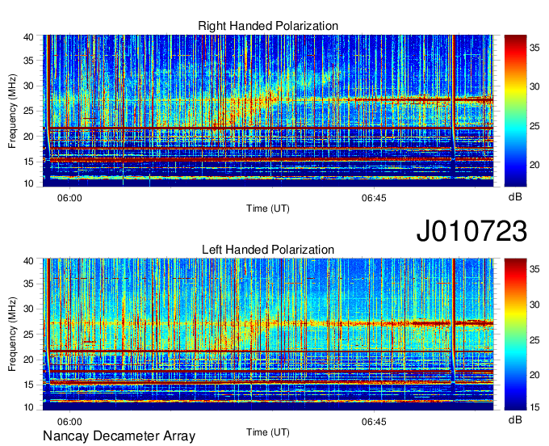Click the right-handed spectrogram plot
The height and width of the screenshot is (446, 549).
268,111
